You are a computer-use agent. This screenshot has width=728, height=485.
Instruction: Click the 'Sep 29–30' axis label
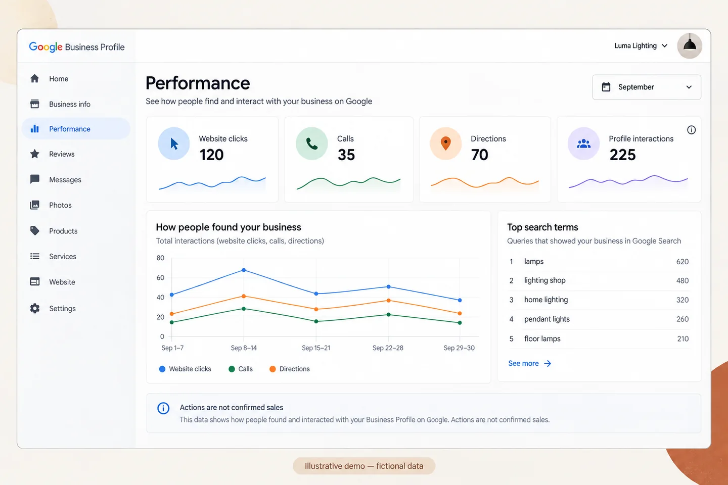459,348
